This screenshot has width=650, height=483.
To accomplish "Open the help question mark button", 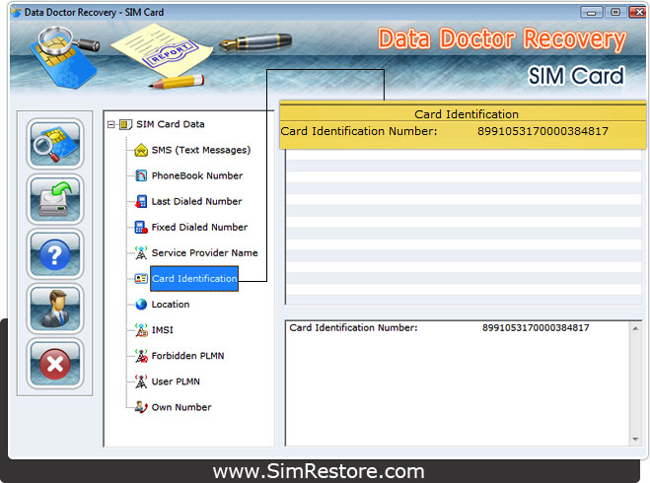I will click(55, 254).
